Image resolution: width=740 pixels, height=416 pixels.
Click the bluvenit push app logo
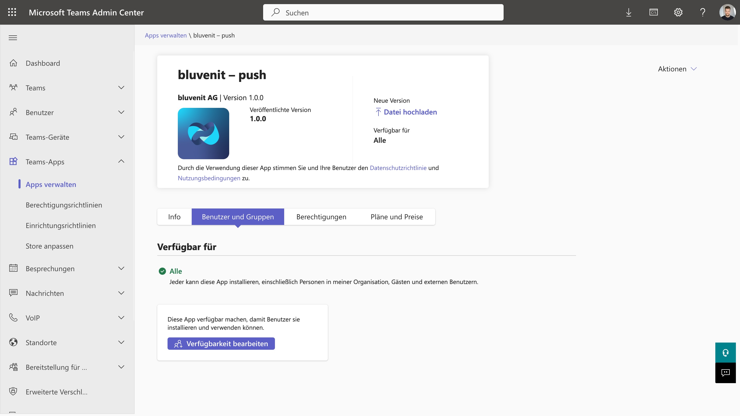[x=203, y=134]
